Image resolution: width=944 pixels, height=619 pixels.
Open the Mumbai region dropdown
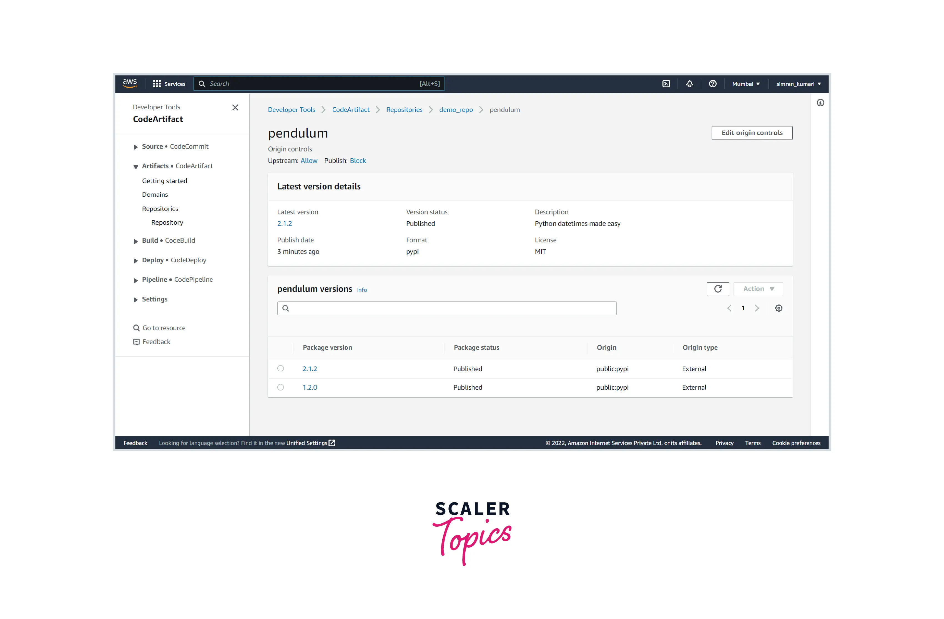(746, 84)
